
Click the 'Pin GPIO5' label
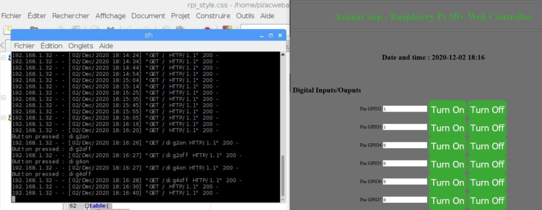tap(371, 163)
